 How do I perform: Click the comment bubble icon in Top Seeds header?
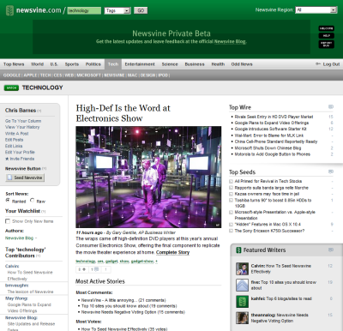coord(331,172)
